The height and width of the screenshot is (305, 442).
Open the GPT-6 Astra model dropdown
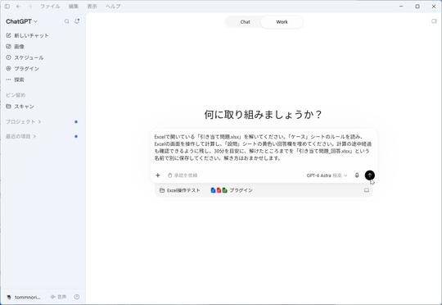pos(327,175)
